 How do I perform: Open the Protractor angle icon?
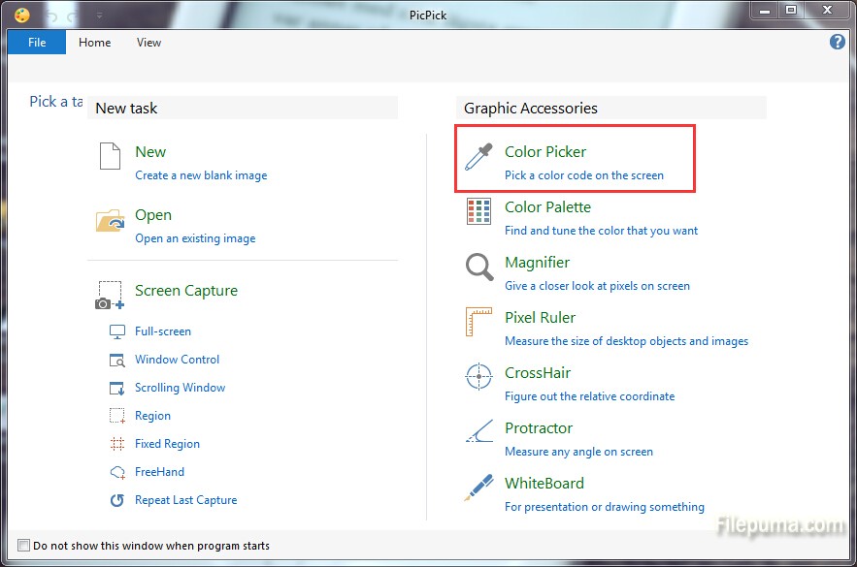[478, 433]
